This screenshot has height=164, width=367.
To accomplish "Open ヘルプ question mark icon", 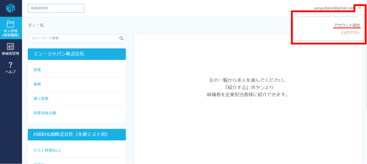I will (x=11, y=65).
